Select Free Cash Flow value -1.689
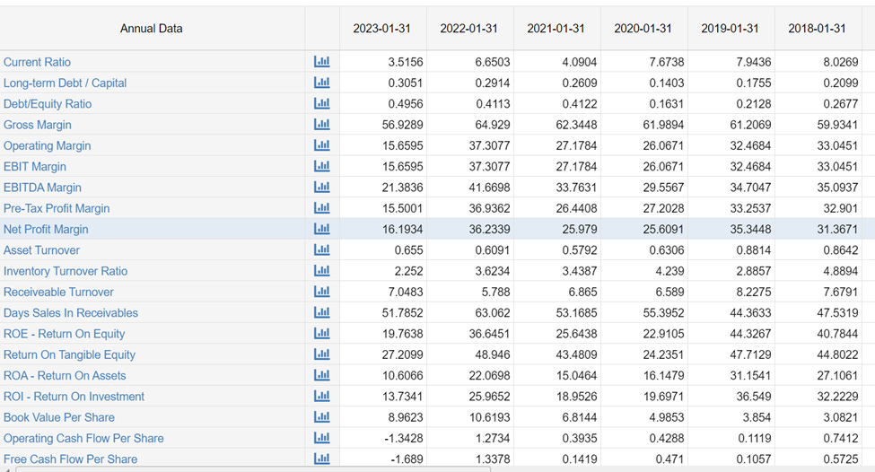This screenshot has height=472, width=875. [407, 459]
